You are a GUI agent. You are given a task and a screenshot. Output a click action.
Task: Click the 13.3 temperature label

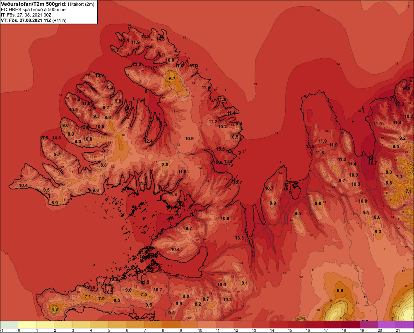tap(239, 238)
